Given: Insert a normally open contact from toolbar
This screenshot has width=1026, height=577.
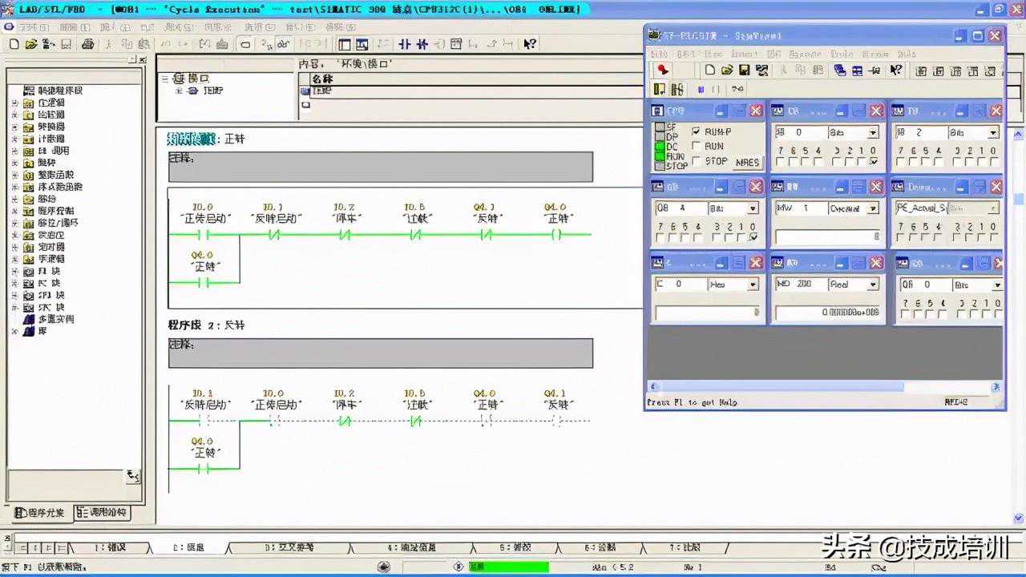Looking at the screenshot, I should click(405, 44).
